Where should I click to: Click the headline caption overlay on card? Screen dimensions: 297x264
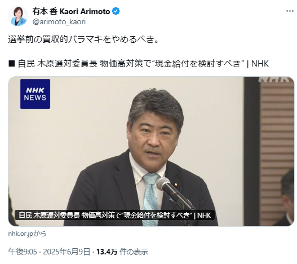tap(114, 215)
